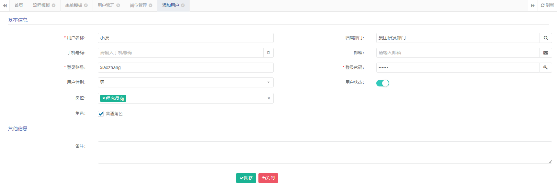Click the key icon beside 登录密码 field
Screen dimensions: 557x190
[x=546, y=67]
